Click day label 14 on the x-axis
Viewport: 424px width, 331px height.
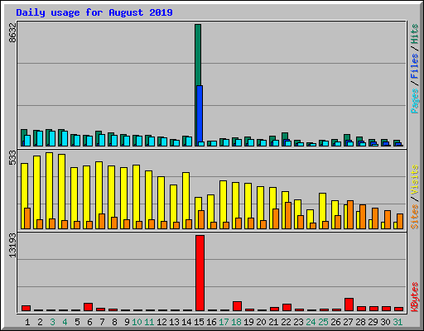pos(186,322)
